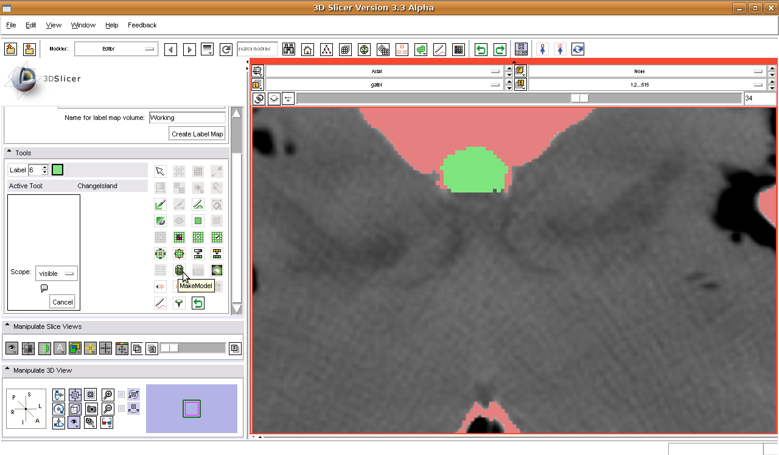Open the Feedback menu

pos(142,25)
